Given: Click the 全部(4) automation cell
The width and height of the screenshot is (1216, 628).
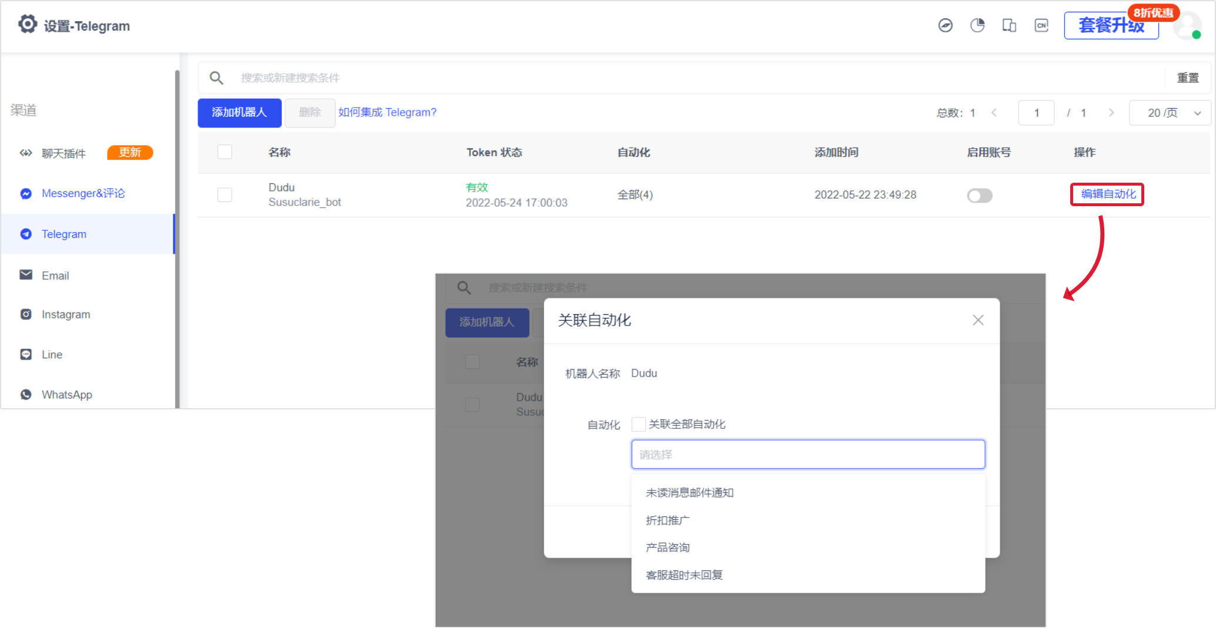Looking at the screenshot, I should pyautogui.click(x=635, y=194).
